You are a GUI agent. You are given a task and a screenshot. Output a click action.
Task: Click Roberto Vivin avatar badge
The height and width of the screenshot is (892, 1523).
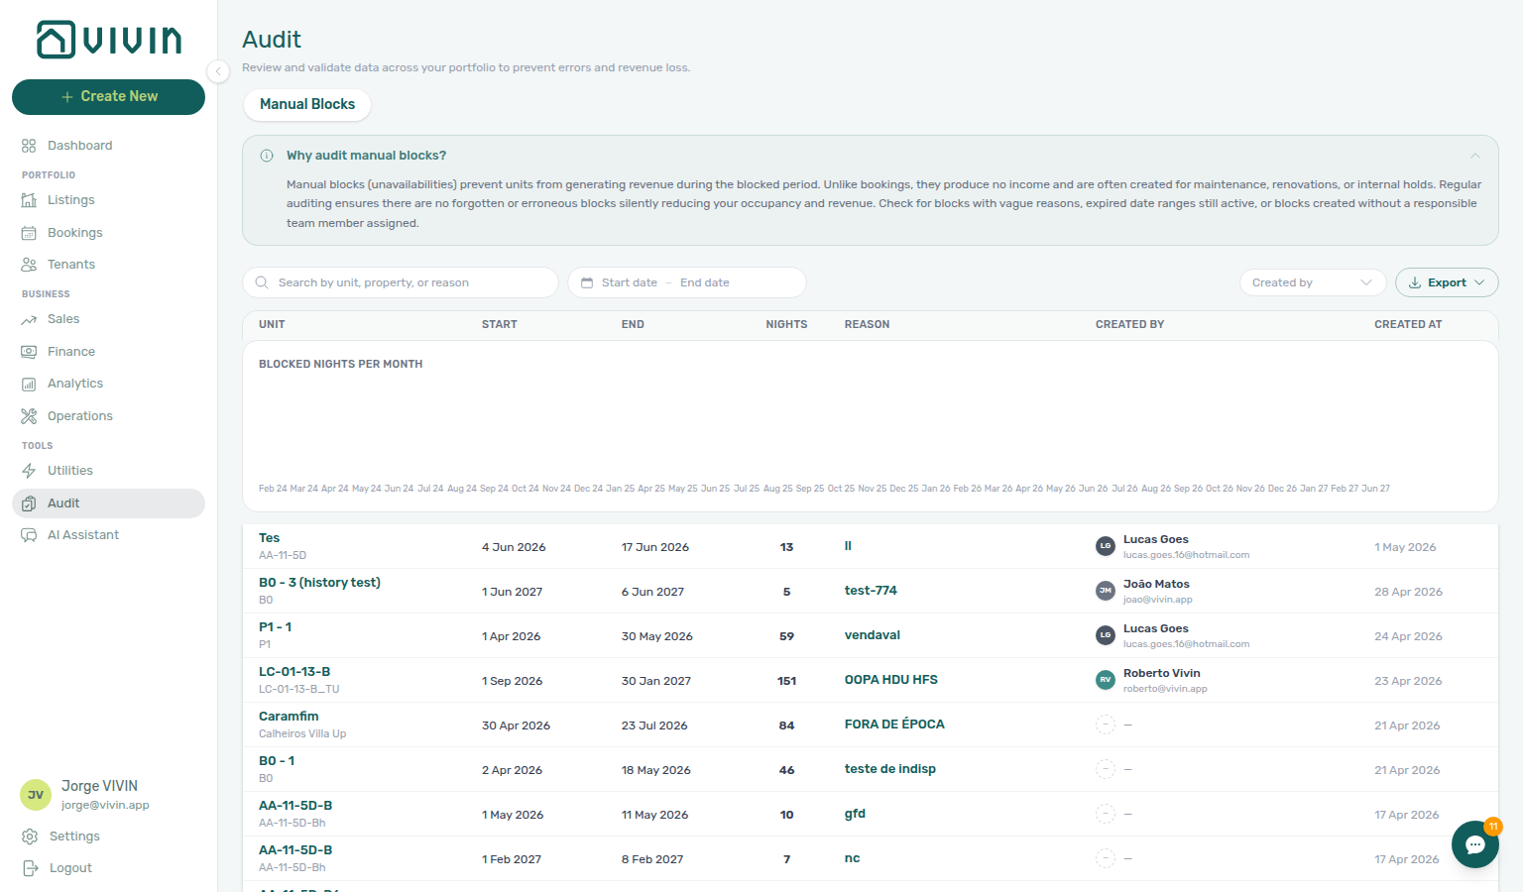tap(1106, 680)
